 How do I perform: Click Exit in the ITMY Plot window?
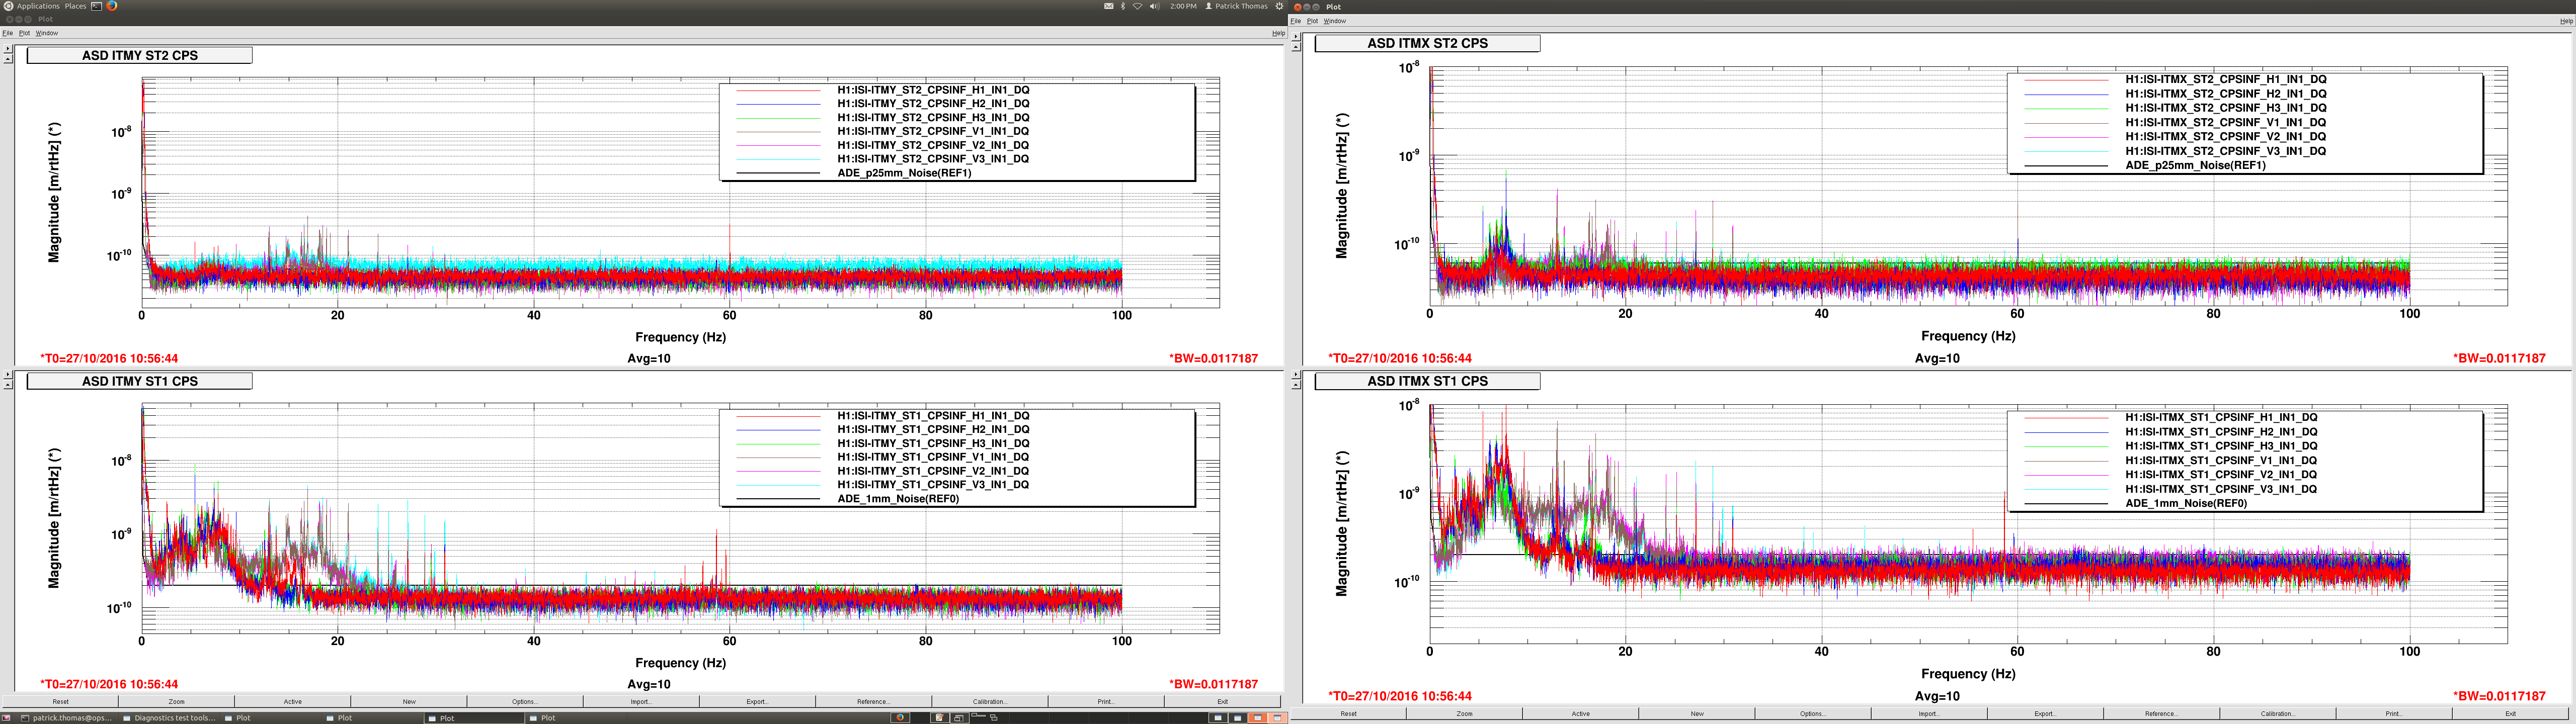[x=1222, y=701]
